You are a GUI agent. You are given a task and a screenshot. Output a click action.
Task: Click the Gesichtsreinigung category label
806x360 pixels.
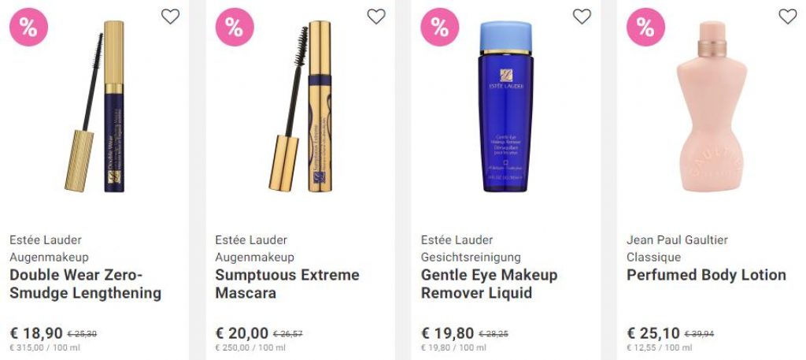pos(471,257)
